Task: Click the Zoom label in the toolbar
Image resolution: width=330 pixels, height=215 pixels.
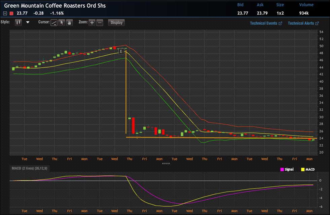Action: coord(83,22)
